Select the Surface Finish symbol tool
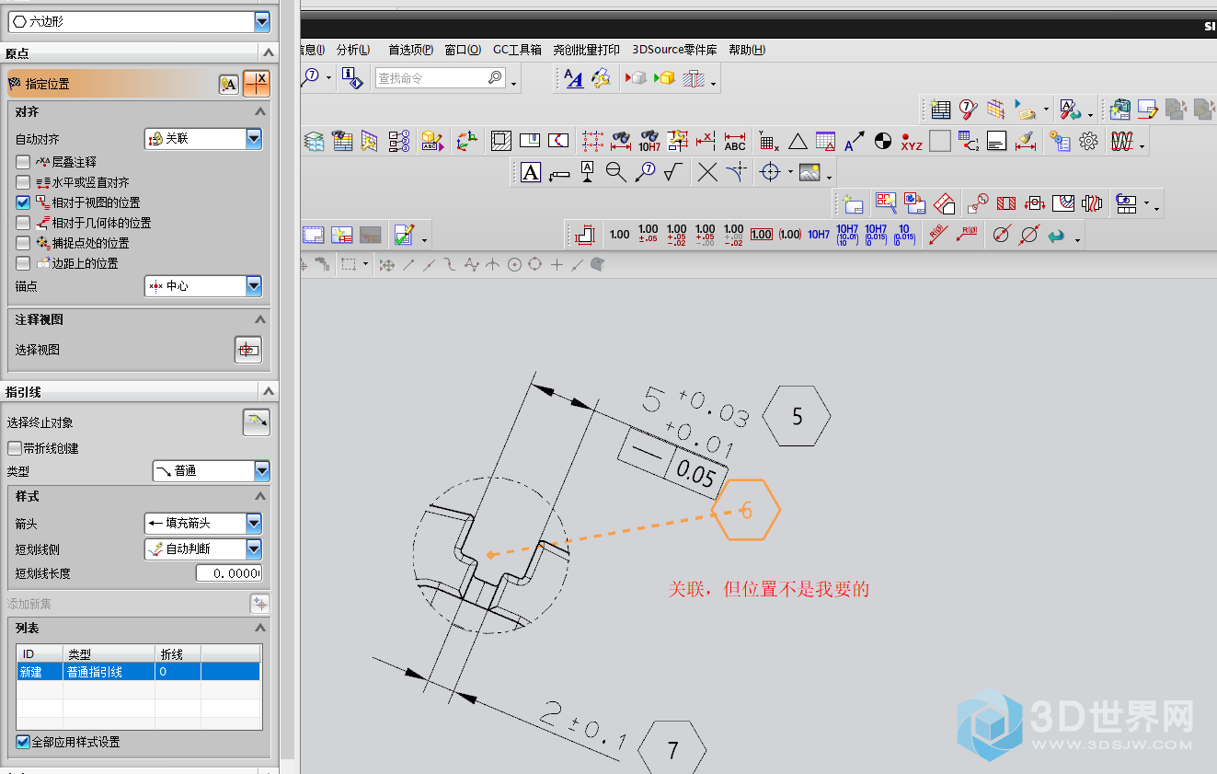 click(x=674, y=172)
